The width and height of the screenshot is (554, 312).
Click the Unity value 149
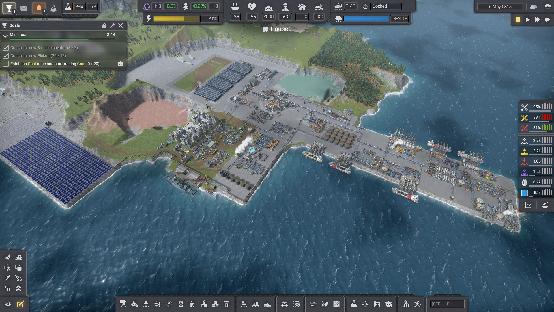pyautogui.click(x=158, y=6)
